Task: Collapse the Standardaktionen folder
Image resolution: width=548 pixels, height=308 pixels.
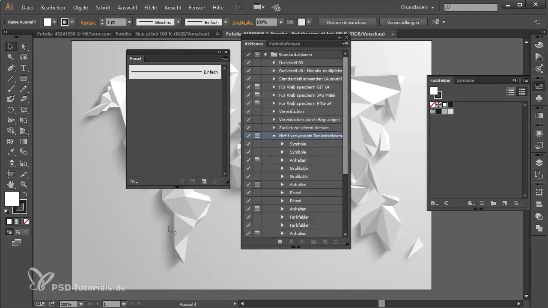Action: click(x=265, y=54)
